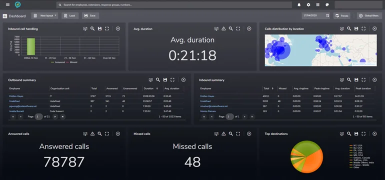Open the theme palette icon
Screen dimensions: 385x180
(327, 4)
